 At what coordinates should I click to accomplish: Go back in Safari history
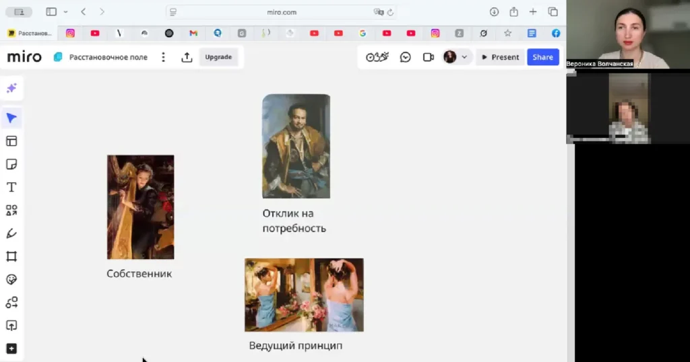pyautogui.click(x=83, y=12)
